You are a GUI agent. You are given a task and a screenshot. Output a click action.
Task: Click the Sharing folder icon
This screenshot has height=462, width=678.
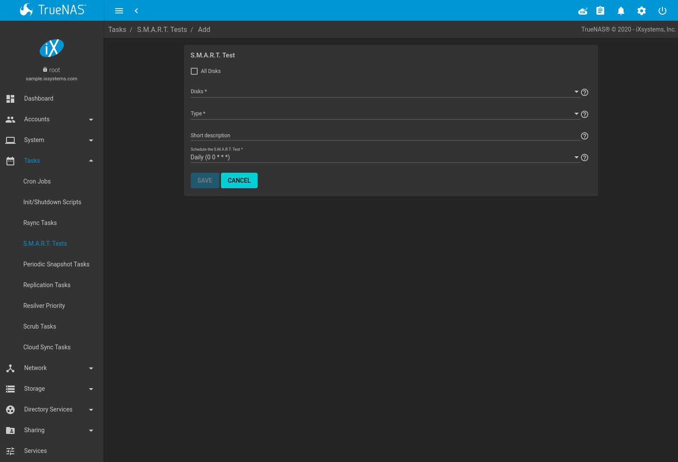[x=10, y=430]
